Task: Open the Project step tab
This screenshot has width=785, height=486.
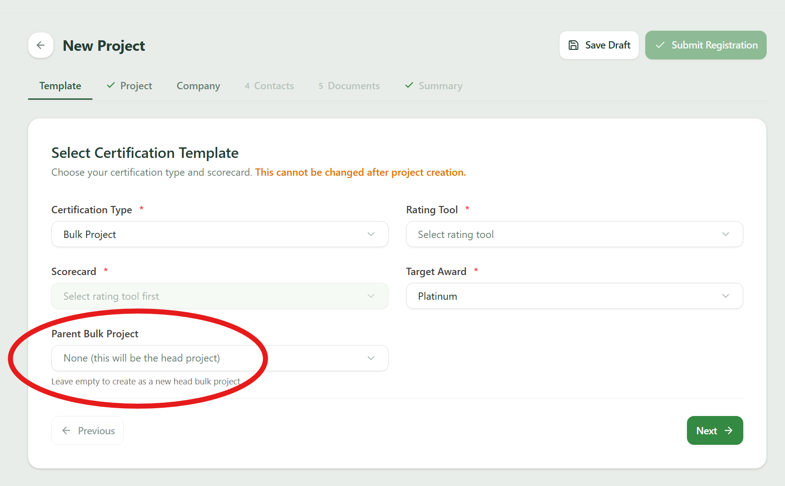Action: tap(129, 86)
